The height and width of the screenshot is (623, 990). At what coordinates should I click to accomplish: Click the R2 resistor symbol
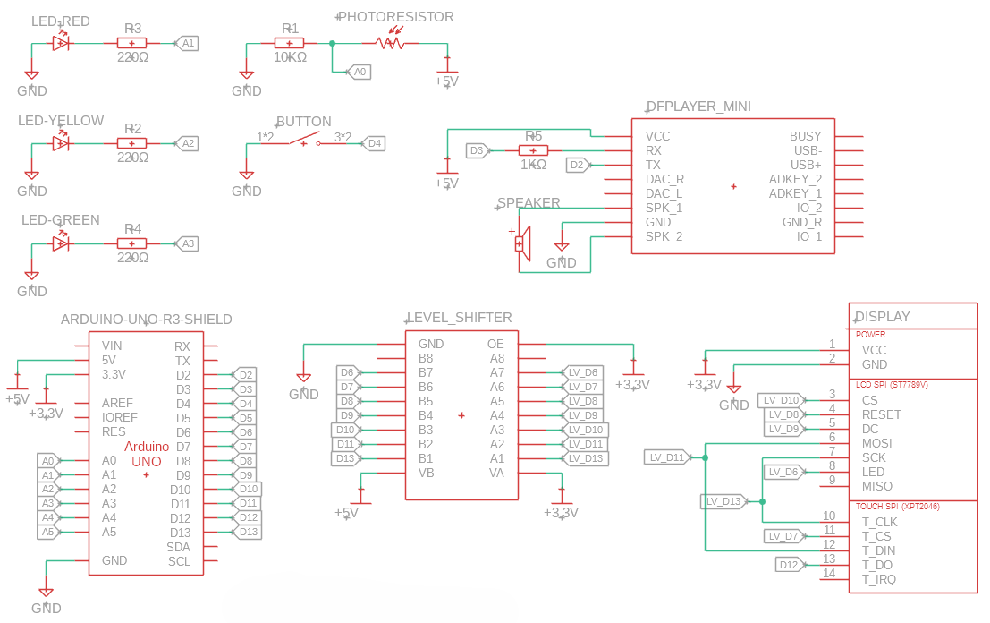tap(132, 143)
